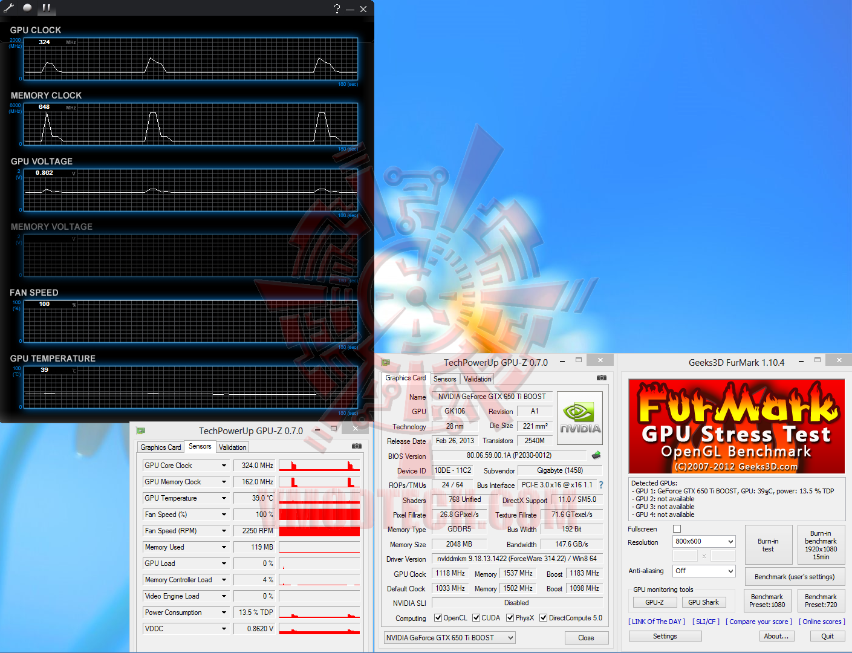The width and height of the screenshot is (852, 653).
Task: Expand the Memory Used sensor dropdown
Action: point(224,547)
